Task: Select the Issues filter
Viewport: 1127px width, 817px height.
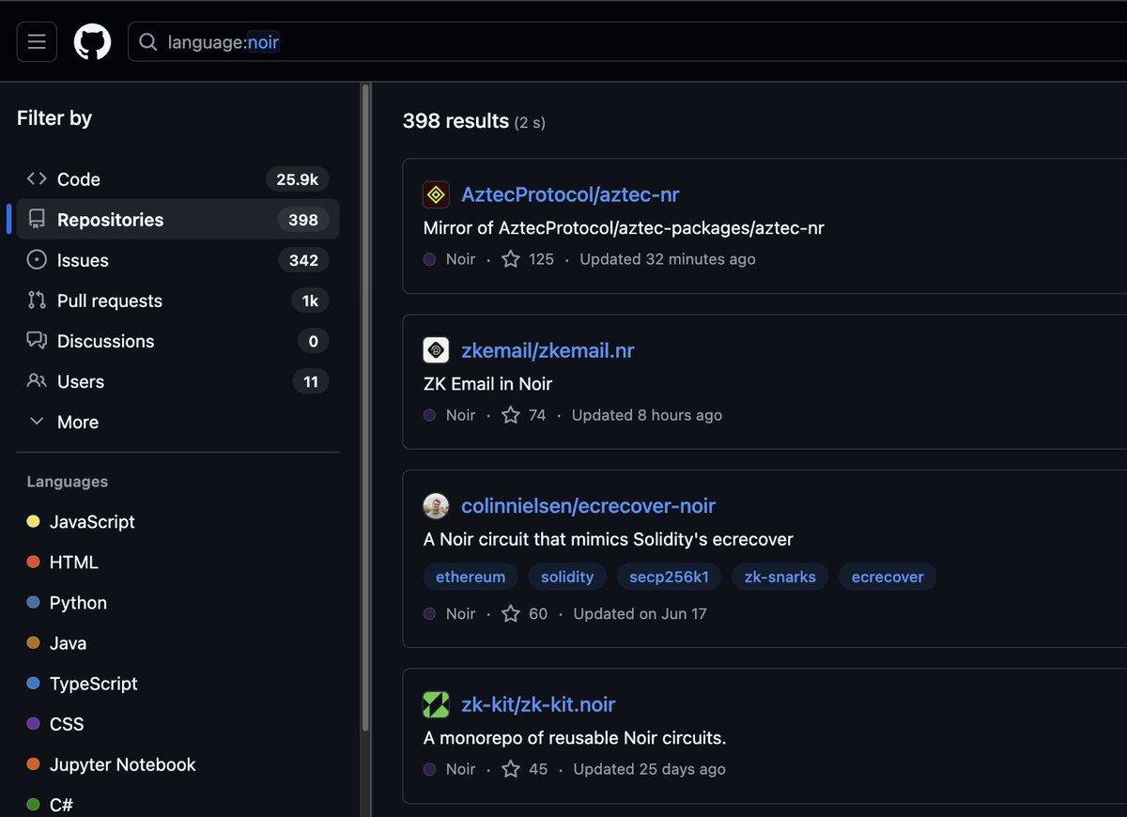Action: [x=178, y=260]
